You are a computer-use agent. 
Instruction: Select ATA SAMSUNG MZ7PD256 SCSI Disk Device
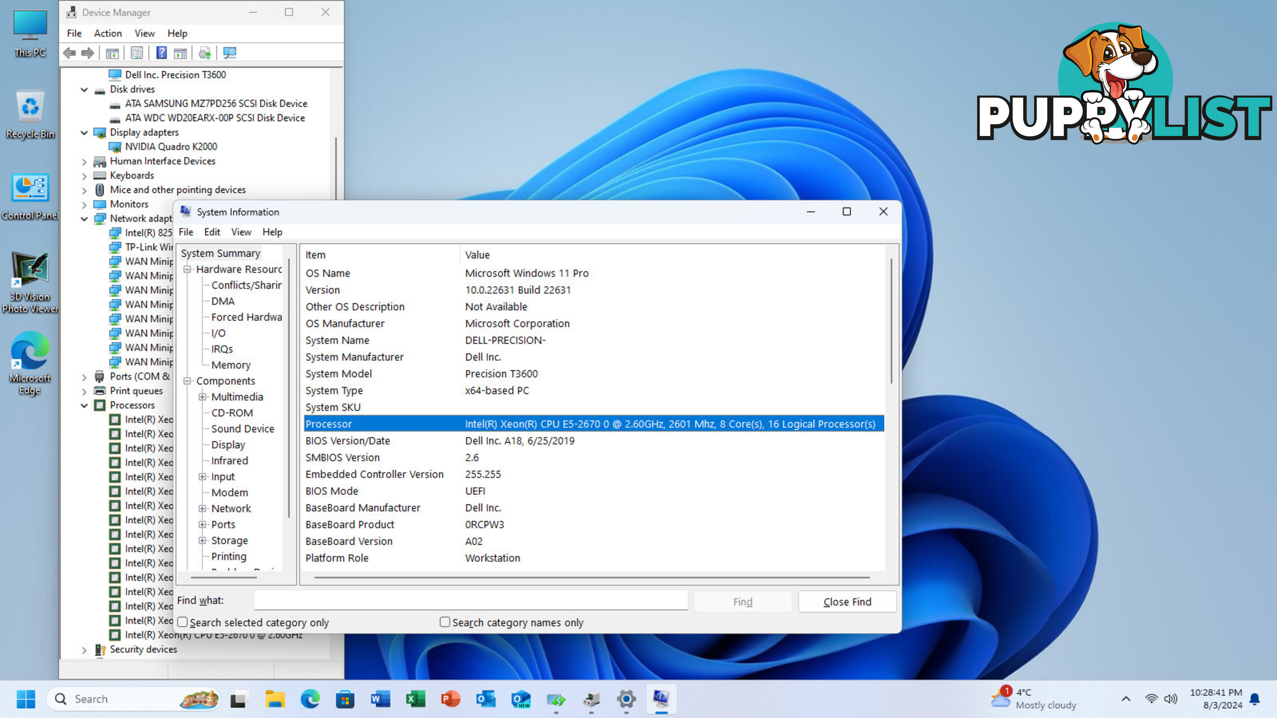(x=216, y=104)
